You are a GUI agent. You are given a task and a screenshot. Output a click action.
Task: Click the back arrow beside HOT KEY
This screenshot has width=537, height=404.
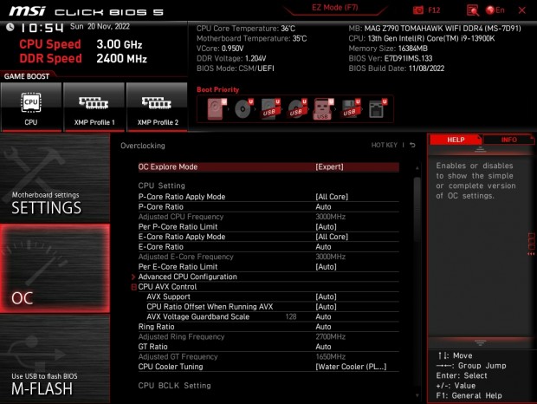[412, 145]
